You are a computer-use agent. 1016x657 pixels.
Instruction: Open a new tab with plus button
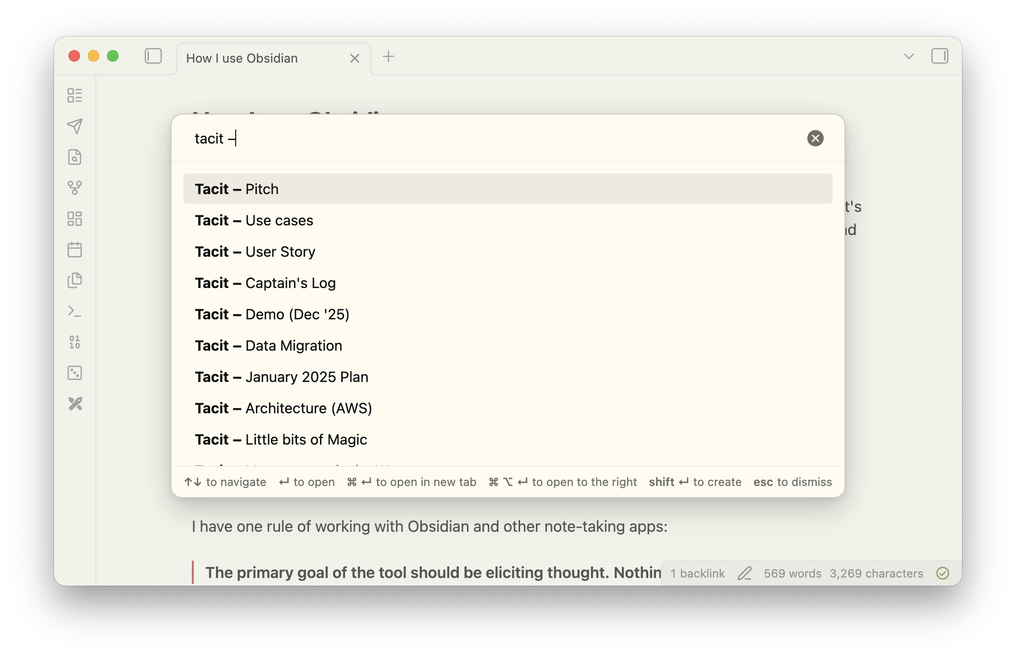tap(388, 57)
